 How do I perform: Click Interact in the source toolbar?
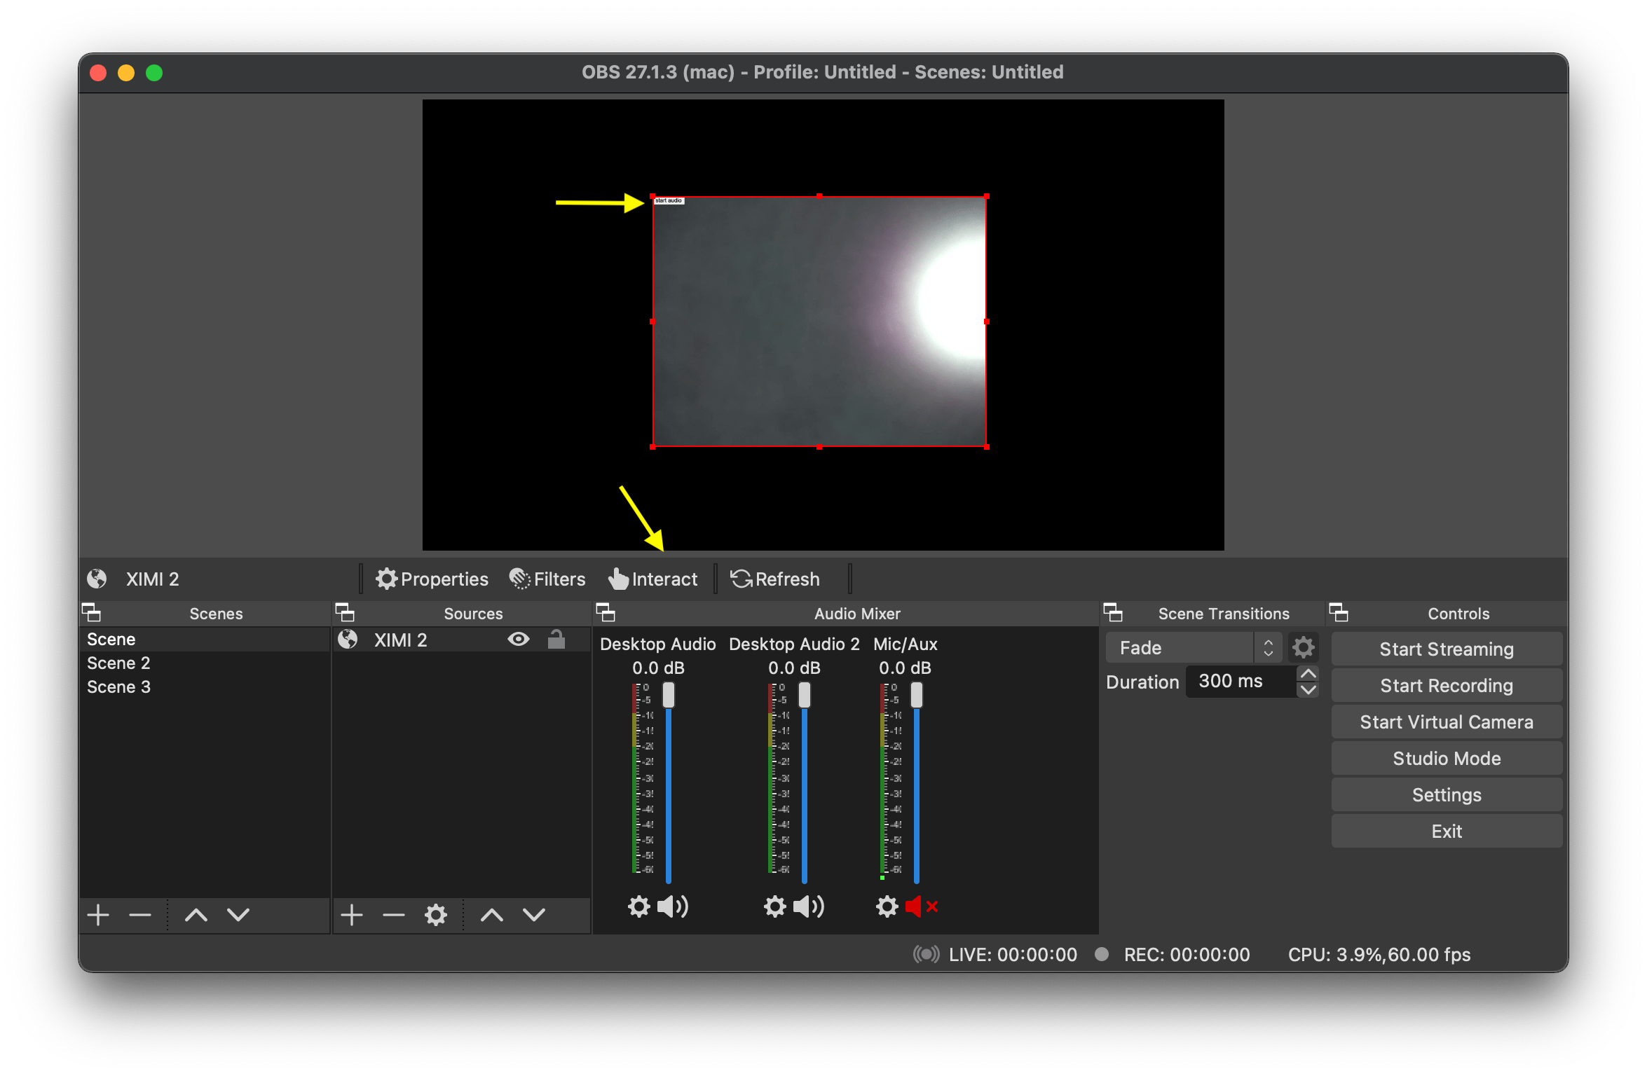coord(652,579)
